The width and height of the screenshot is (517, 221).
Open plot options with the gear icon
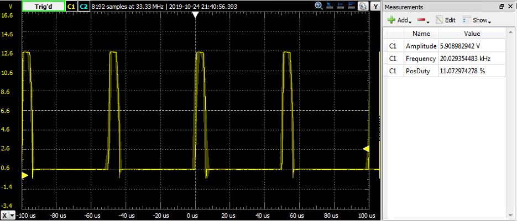tap(363, 6)
